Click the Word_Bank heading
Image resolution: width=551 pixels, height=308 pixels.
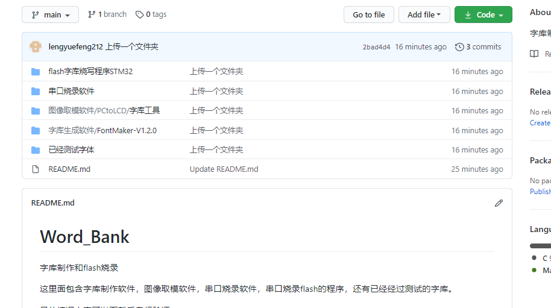[84, 237]
